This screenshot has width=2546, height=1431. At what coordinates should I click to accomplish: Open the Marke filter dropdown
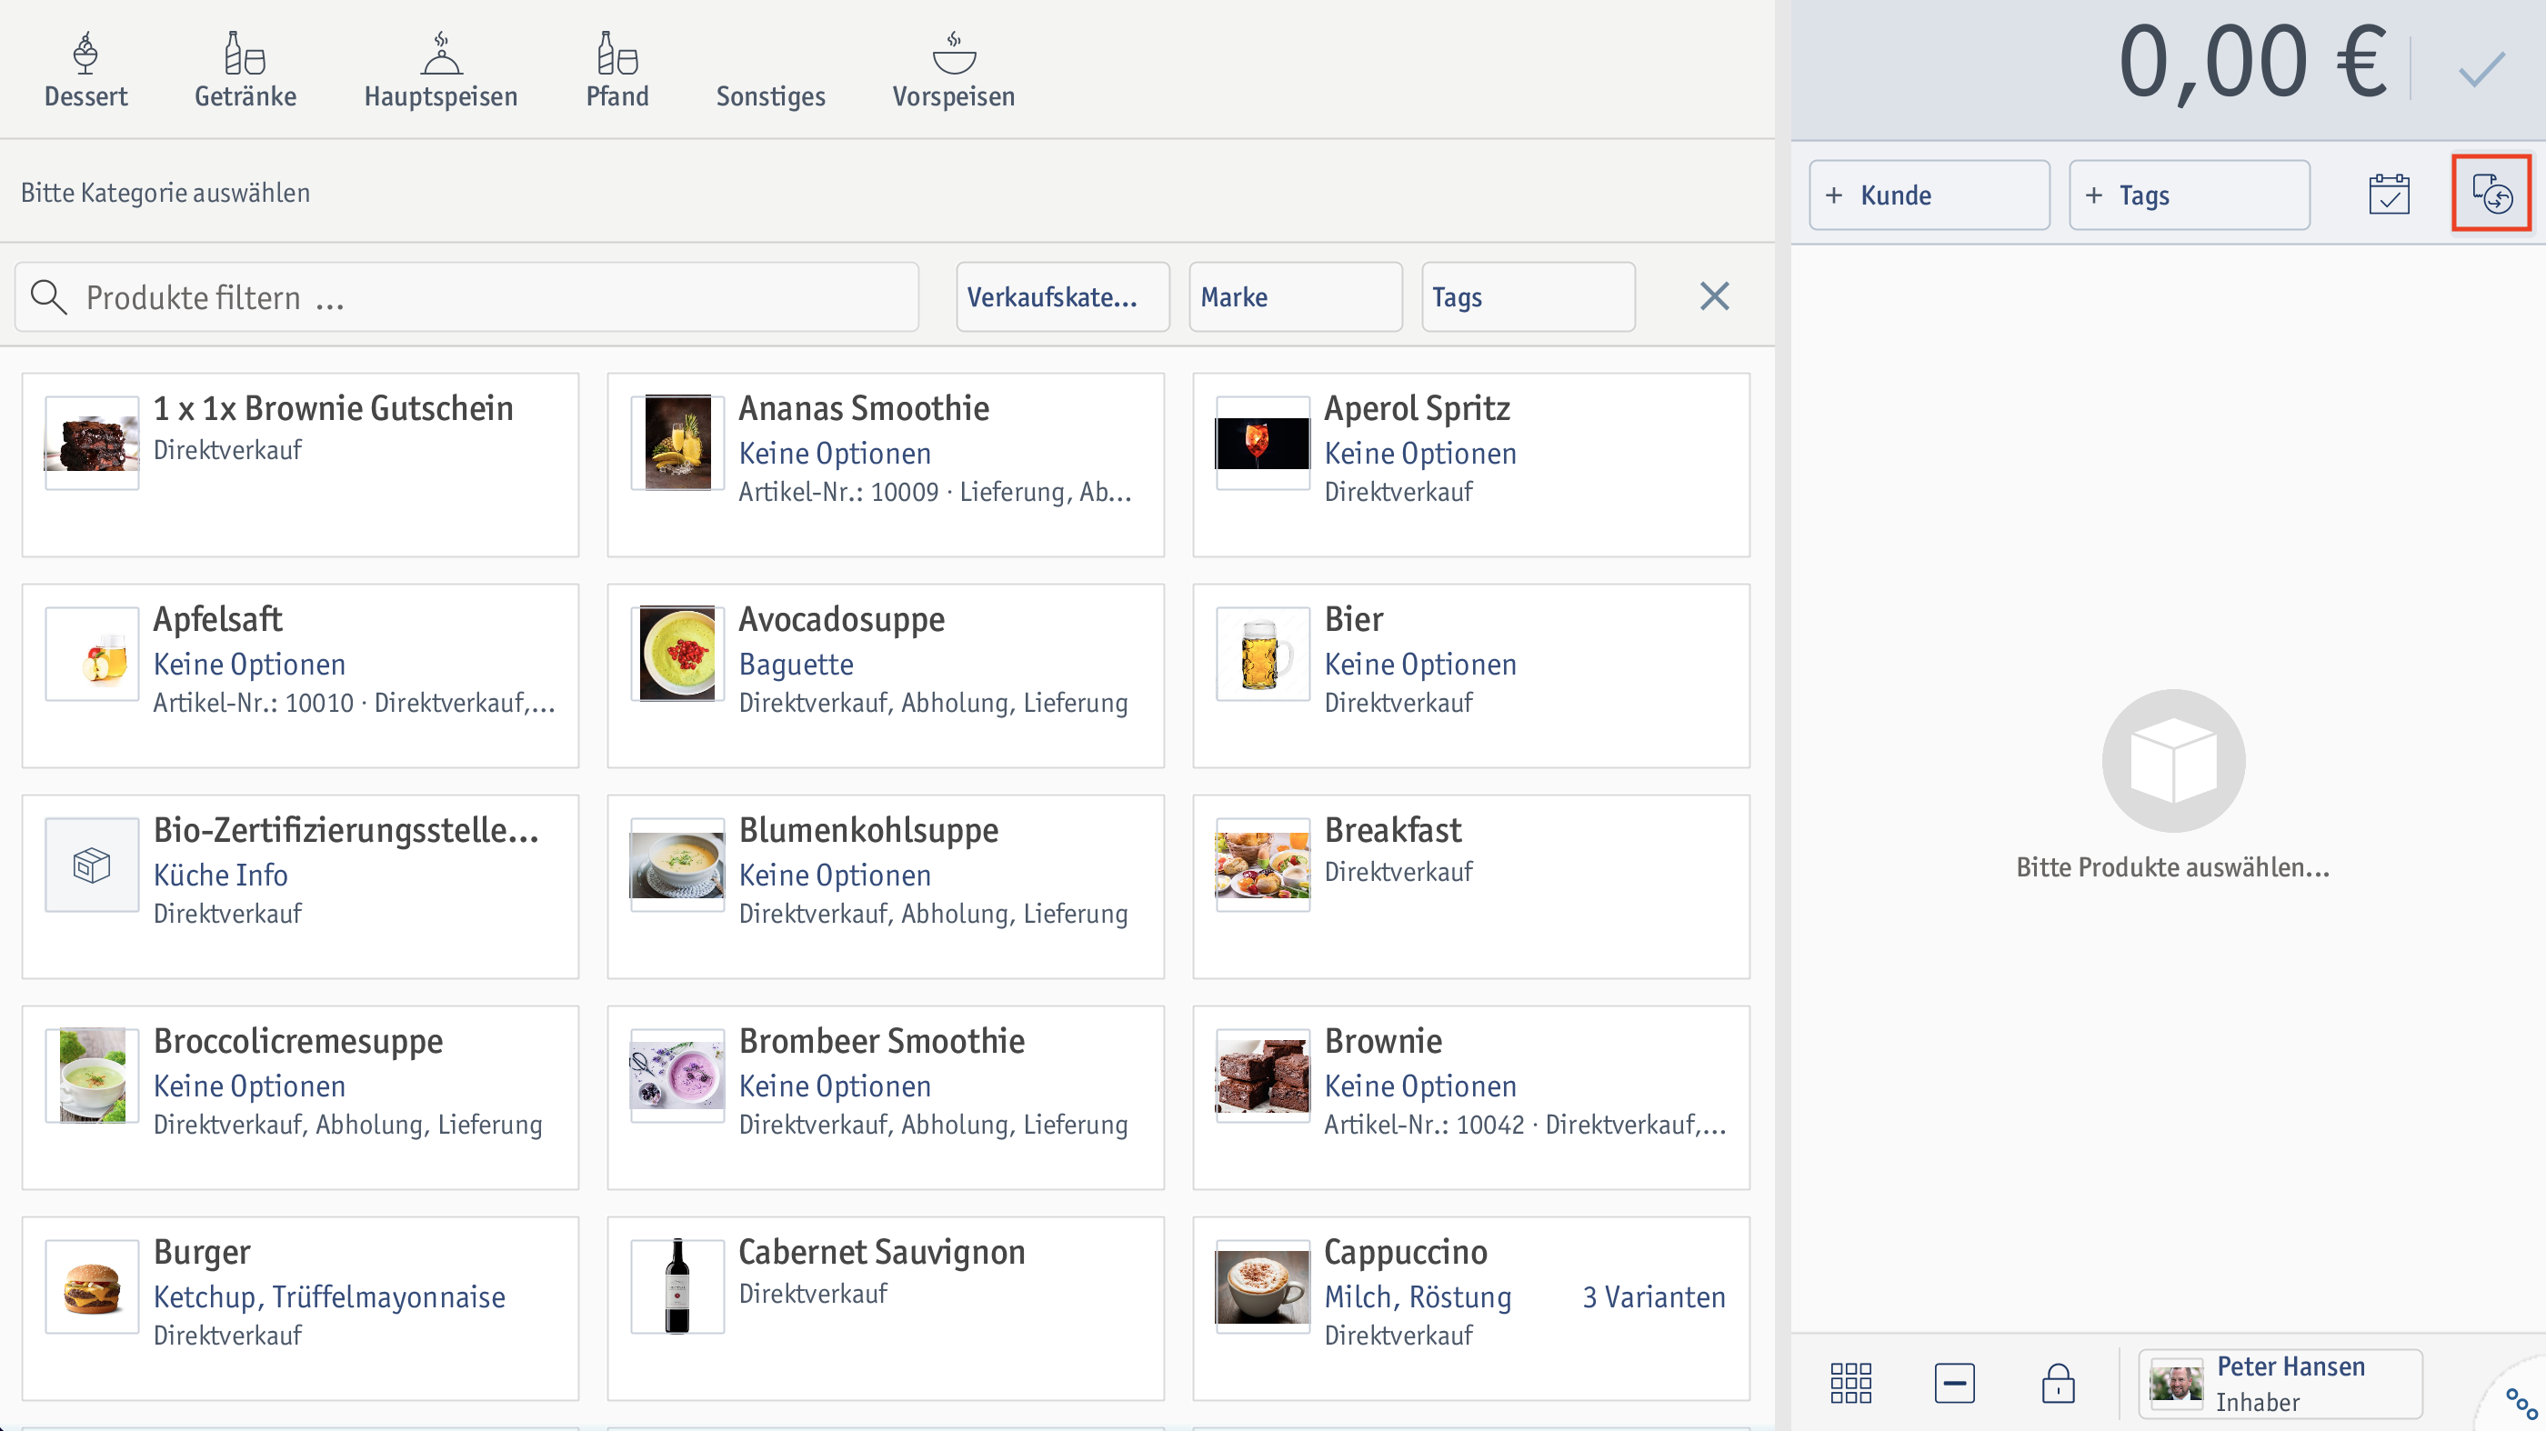tap(1296, 296)
